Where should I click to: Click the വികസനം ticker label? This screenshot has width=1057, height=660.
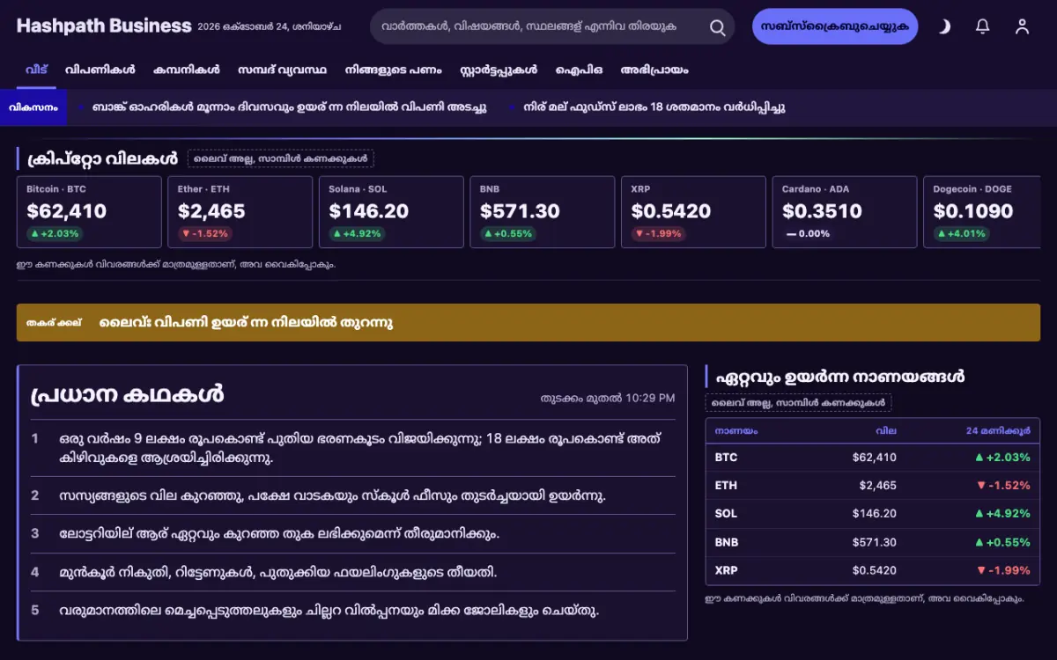click(x=33, y=107)
